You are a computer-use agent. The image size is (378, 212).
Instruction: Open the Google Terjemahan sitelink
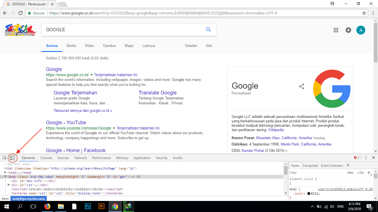point(75,93)
